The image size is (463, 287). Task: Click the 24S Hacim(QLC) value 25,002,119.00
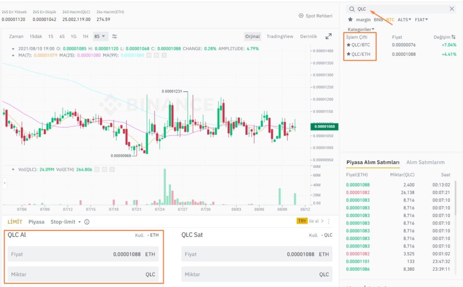[x=76, y=19]
